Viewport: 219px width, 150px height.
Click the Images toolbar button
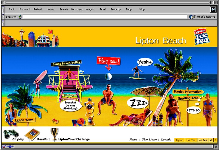(x=90, y=9)
